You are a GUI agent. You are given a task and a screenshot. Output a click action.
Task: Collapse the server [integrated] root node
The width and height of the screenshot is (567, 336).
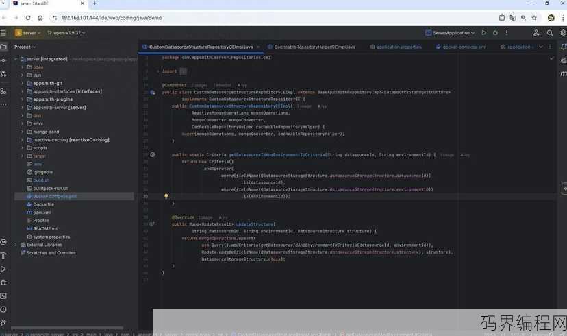click(x=16, y=59)
